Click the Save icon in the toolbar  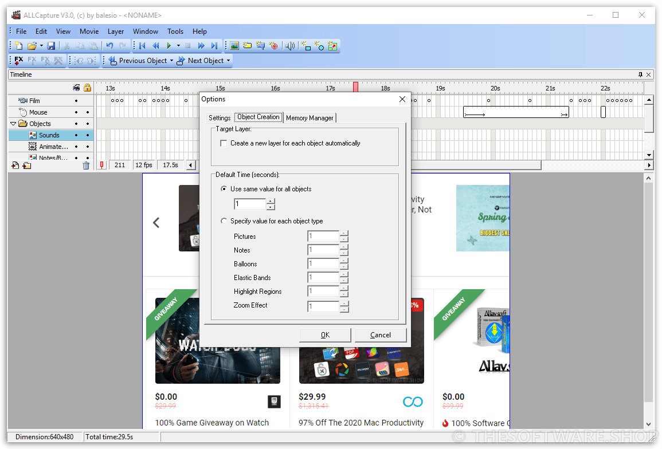[51, 46]
